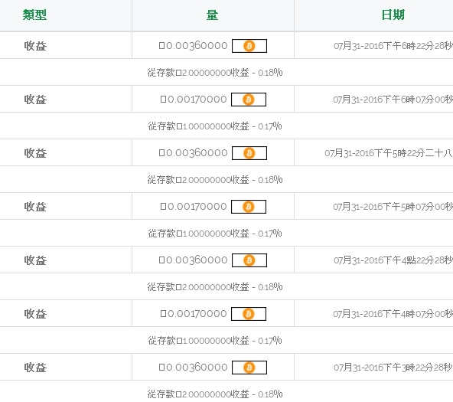
Task: Click the Bitcoin icon in the 下午6時22分28秒 row
Action: click(x=249, y=46)
